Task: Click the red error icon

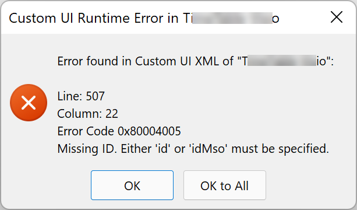Action: click(x=29, y=103)
